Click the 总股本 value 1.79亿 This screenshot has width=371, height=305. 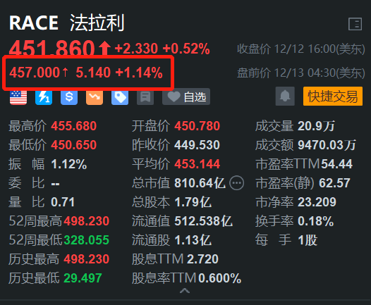tap(193, 202)
